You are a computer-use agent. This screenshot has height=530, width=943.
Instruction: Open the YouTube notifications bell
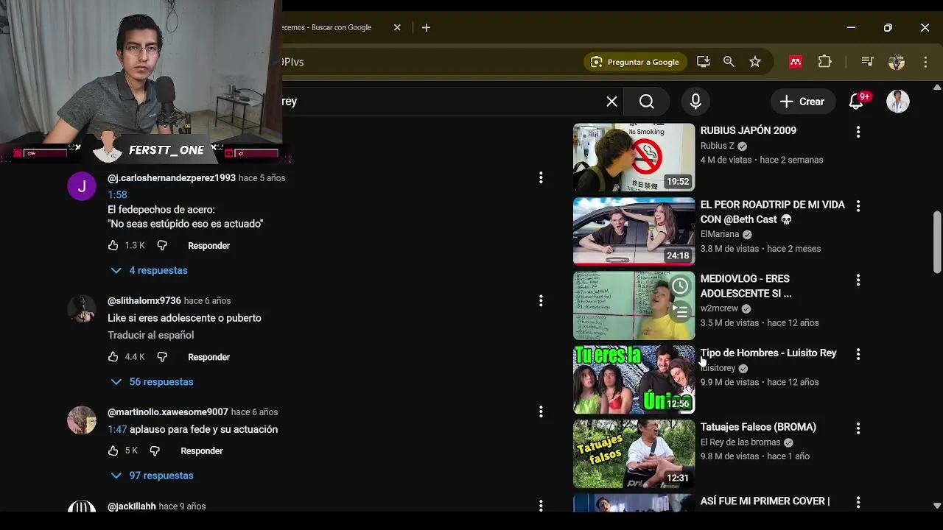click(856, 102)
